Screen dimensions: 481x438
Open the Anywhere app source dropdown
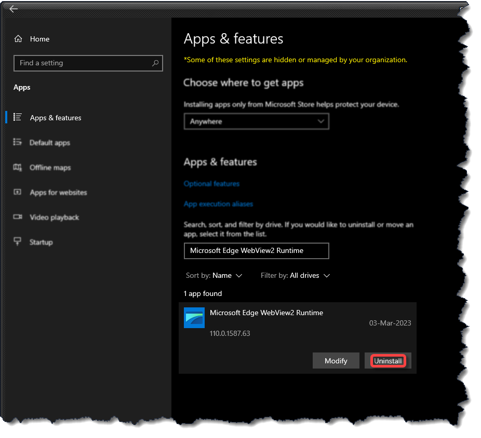pos(257,121)
